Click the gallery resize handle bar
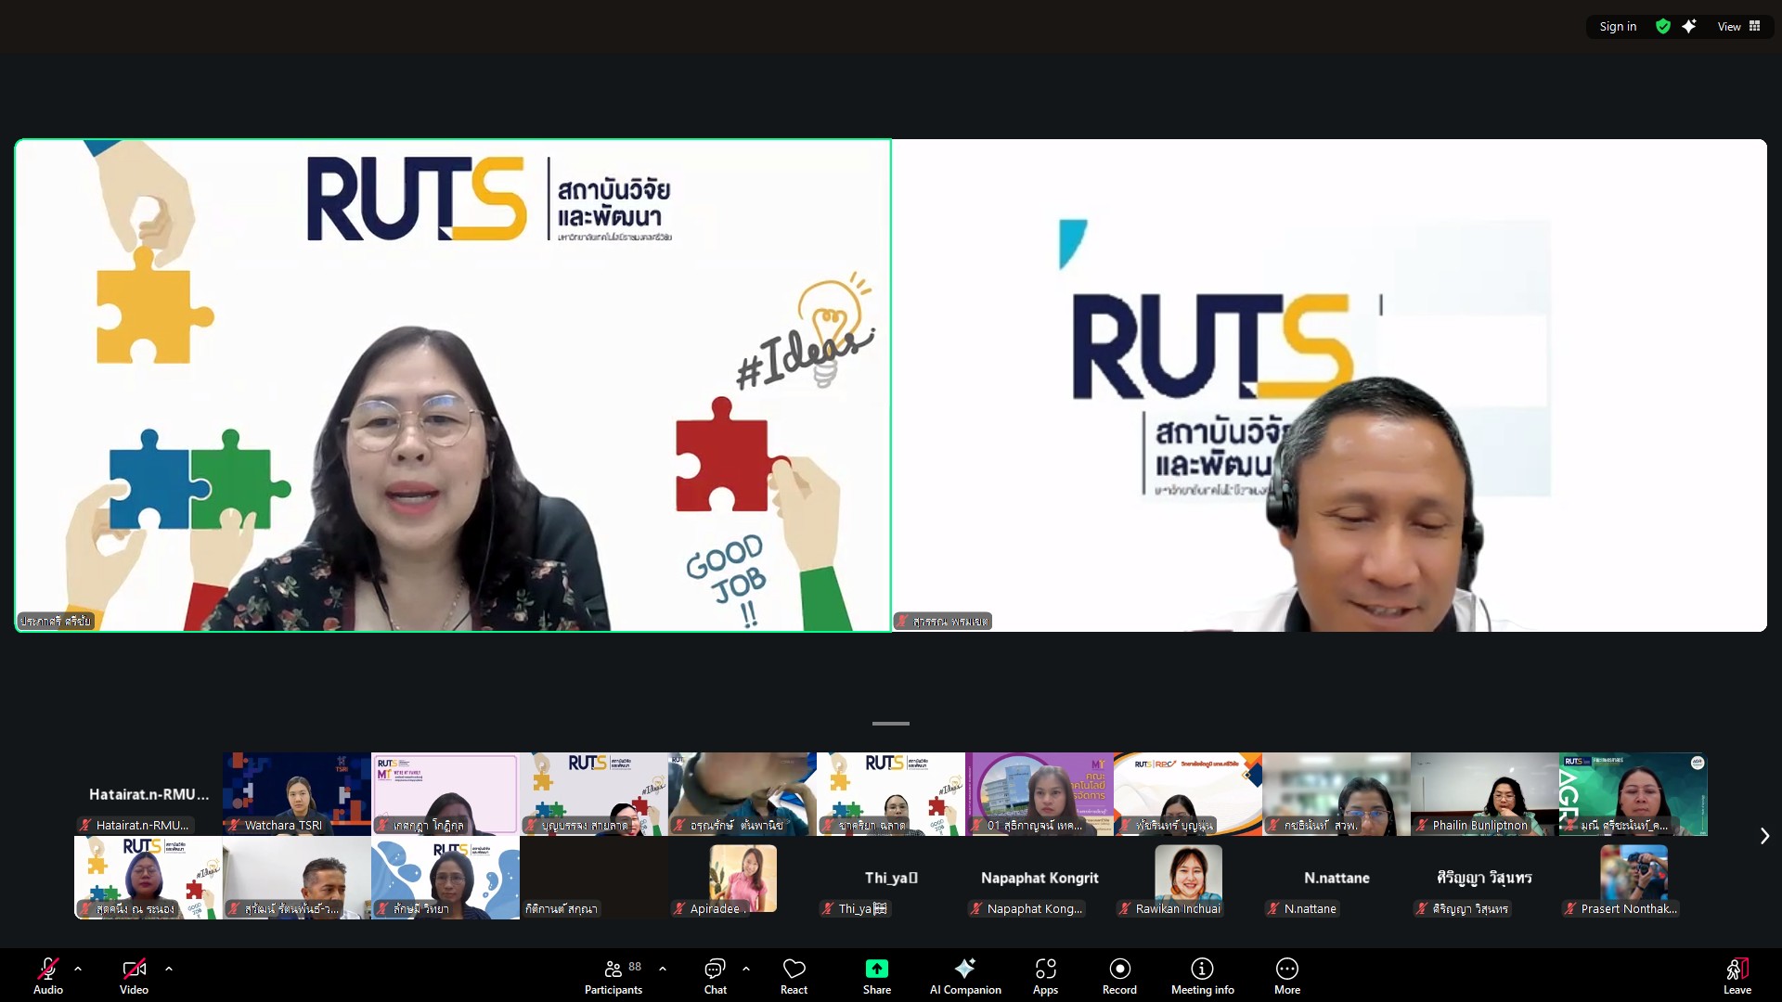 click(x=891, y=724)
